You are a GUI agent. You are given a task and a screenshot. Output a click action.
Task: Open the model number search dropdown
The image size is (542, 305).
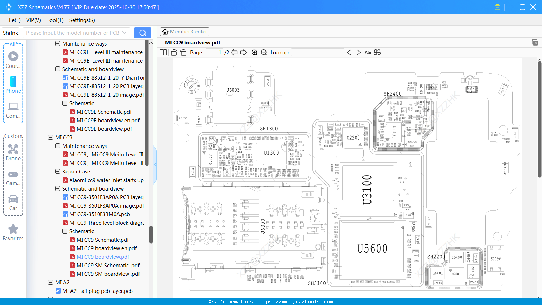tap(123, 32)
